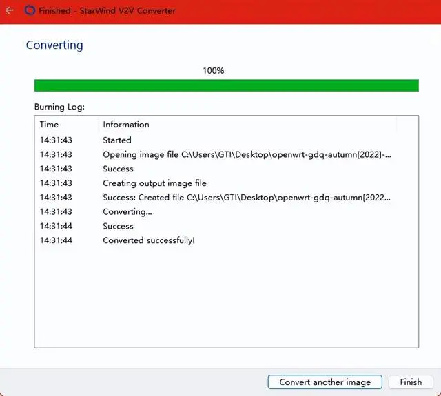Image resolution: width=441 pixels, height=396 pixels.
Task: Select the Time column header
Action: (66, 125)
